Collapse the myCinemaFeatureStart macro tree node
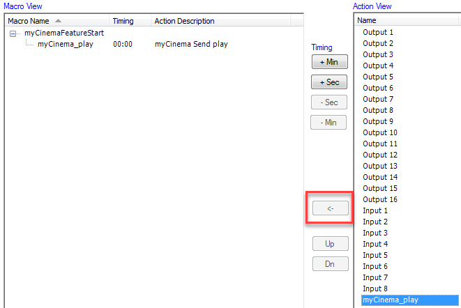The width and height of the screenshot is (461, 308). tap(13, 34)
